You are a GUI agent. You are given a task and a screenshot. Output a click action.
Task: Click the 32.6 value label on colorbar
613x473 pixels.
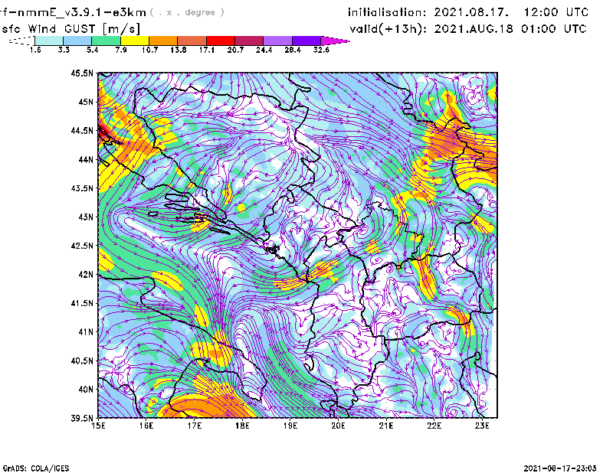pos(322,50)
